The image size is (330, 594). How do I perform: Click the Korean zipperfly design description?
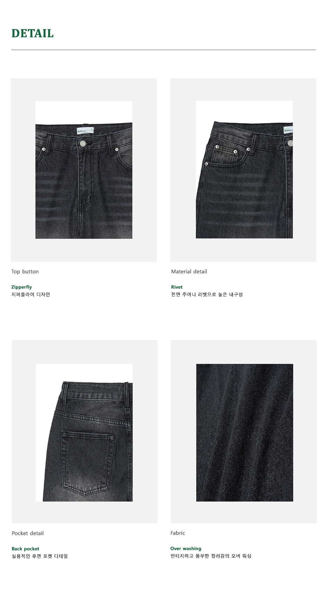click(31, 294)
